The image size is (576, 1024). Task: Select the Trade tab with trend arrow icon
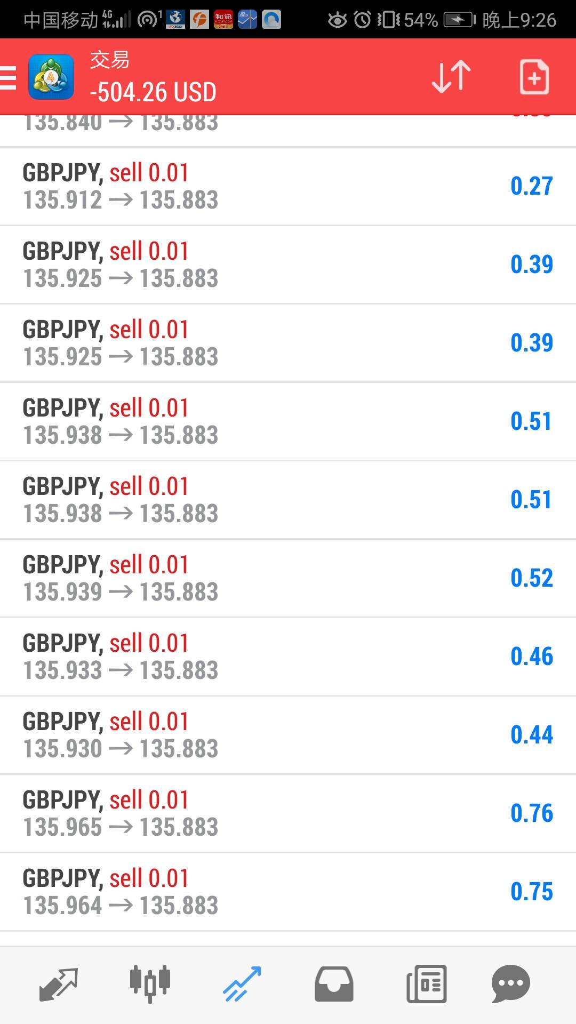242,984
